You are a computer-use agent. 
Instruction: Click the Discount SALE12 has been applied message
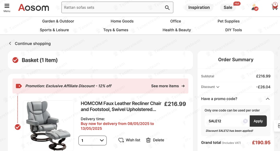tap(229, 131)
